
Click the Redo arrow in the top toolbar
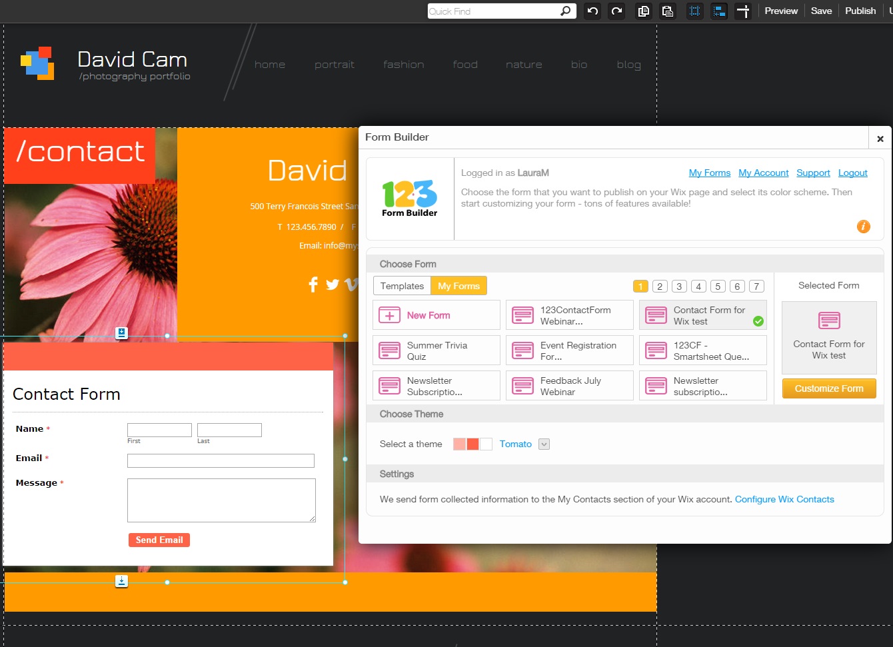click(617, 11)
